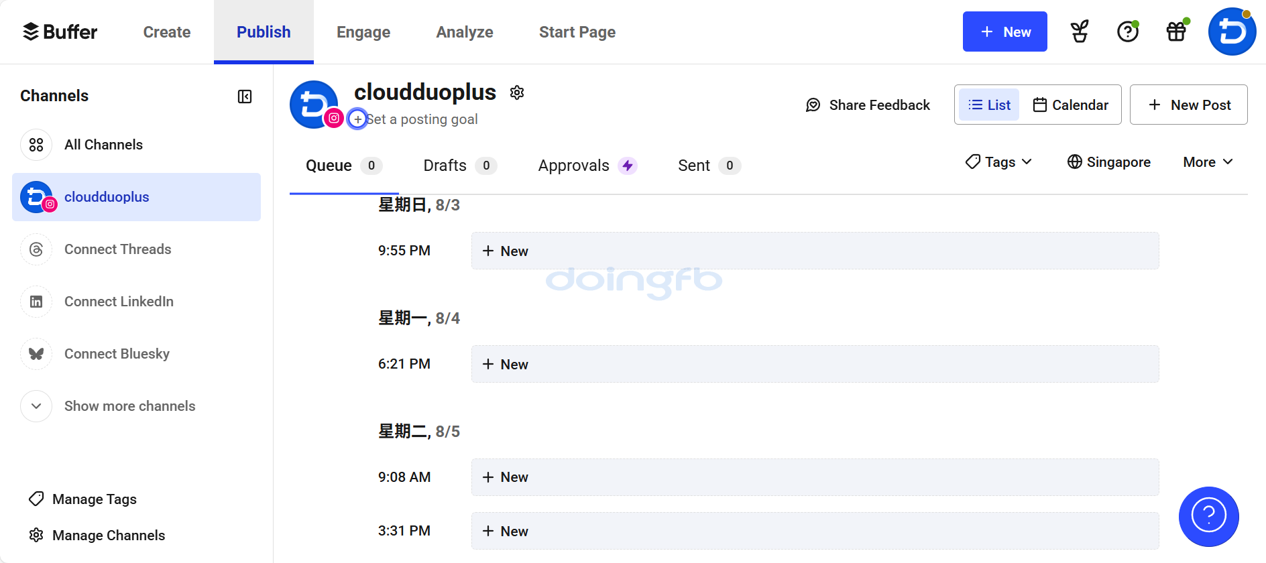Click the All Channels grid icon
Viewport: 1266px width, 563px height.
click(36, 145)
